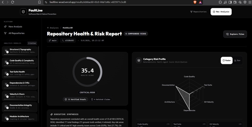Open Code Quality & Complexity module
Image resolution: width=252 pixels, height=127 pixels.
20,62
